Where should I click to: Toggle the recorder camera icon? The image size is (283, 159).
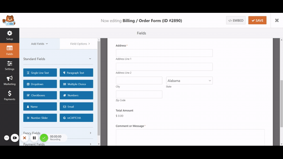(x=15, y=138)
